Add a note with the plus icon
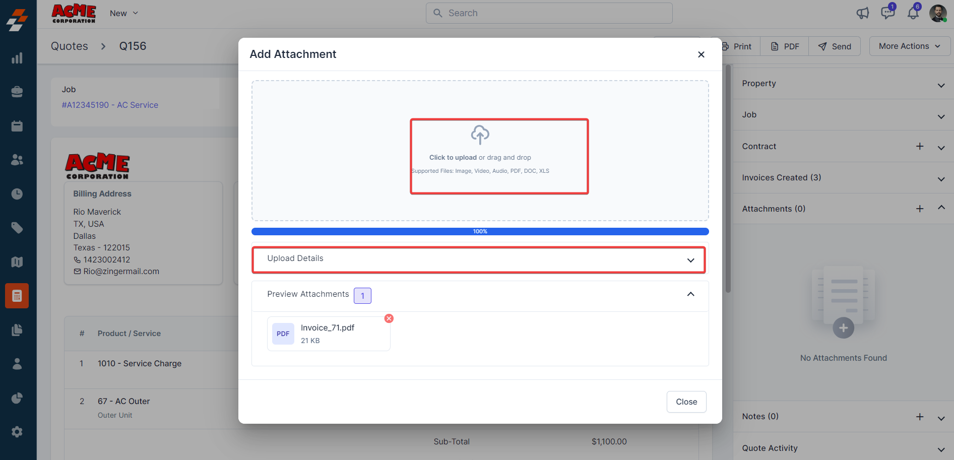 point(920,417)
